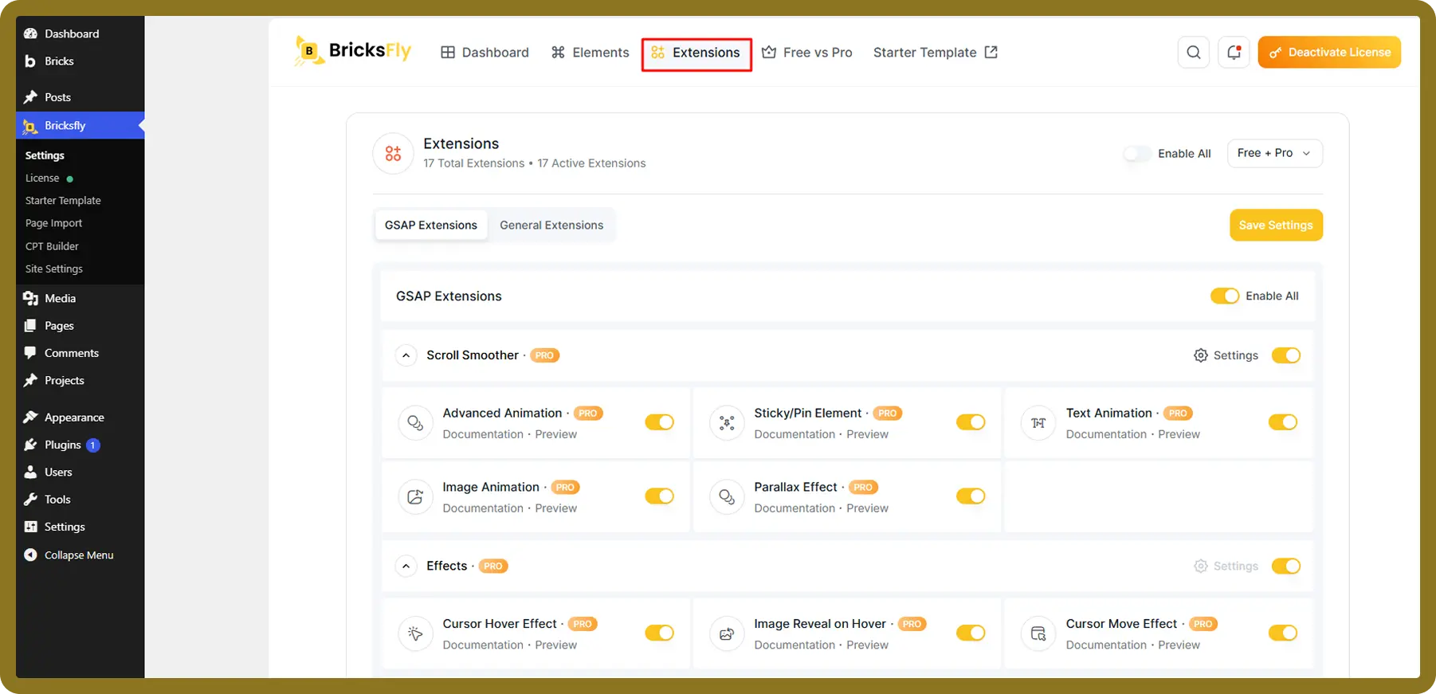1436x694 pixels.
Task: Disable Parallax Effect toggle
Action: [x=971, y=496]
